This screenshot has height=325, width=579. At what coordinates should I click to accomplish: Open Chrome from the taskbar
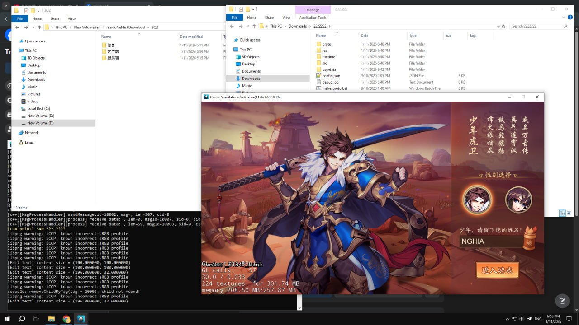(67, 319)
